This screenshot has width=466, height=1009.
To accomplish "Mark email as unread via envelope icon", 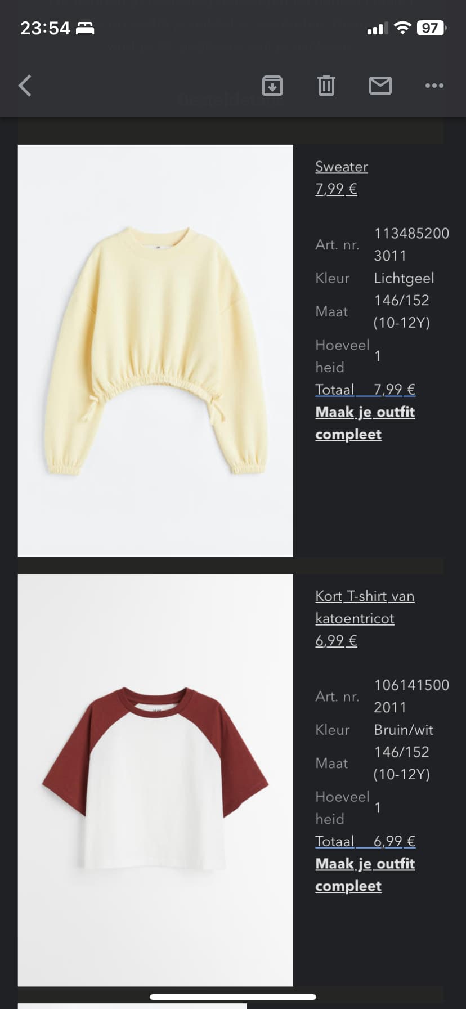I will point(380,86).
